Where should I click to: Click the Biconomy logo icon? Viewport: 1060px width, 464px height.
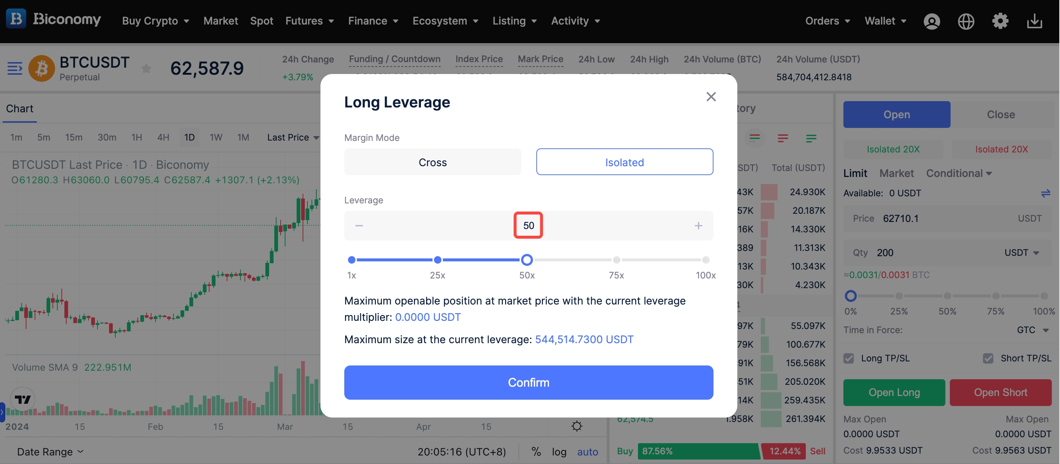(x=16, y=19)
